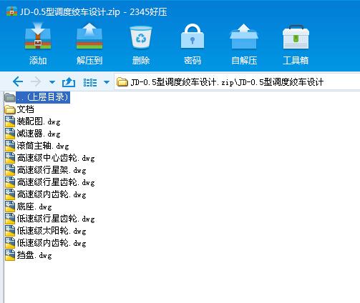Click the address bar path field

pos(237,82)
